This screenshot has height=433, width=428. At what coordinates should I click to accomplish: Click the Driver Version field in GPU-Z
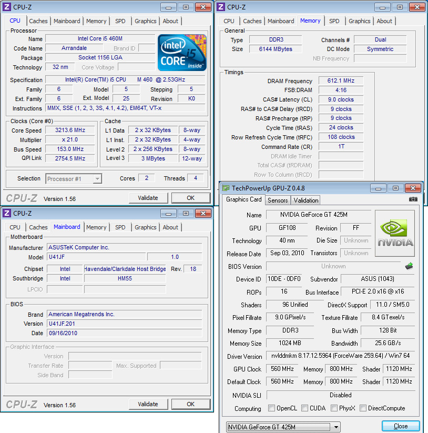[341, 356]
